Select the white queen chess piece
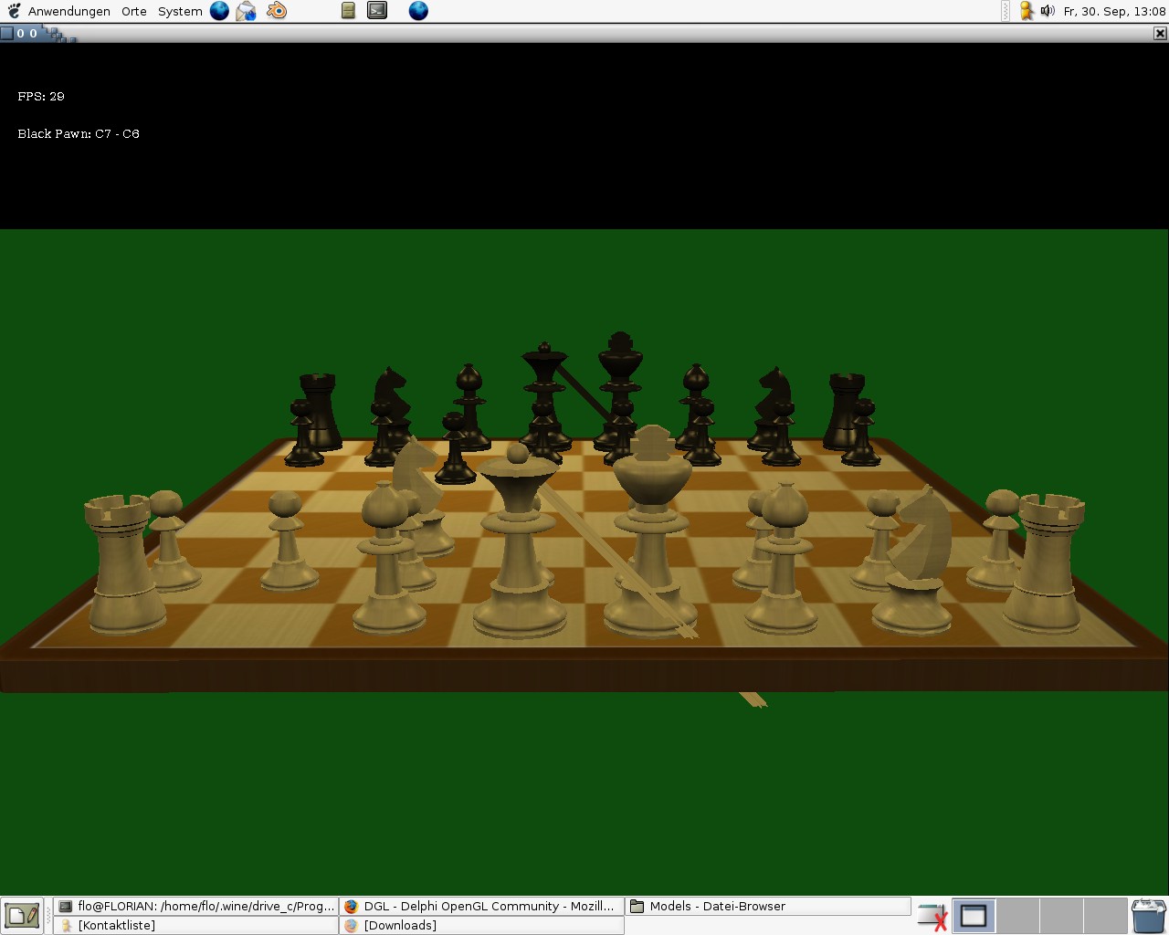This screenshot has width=1169, height=935. click(x=518, y=548)
